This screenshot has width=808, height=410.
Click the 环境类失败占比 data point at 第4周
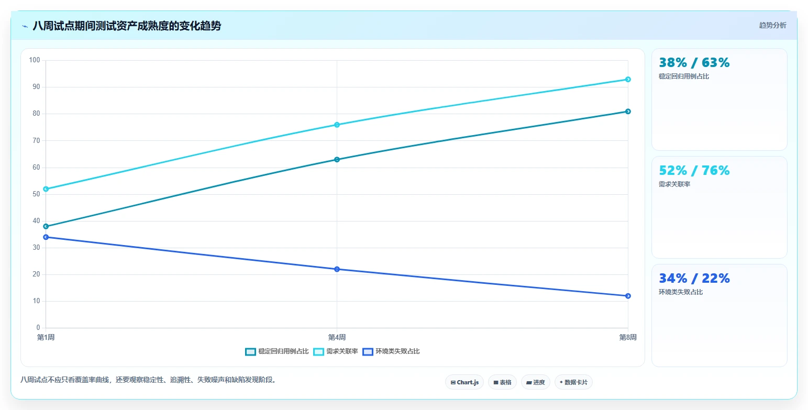(337, 269)
